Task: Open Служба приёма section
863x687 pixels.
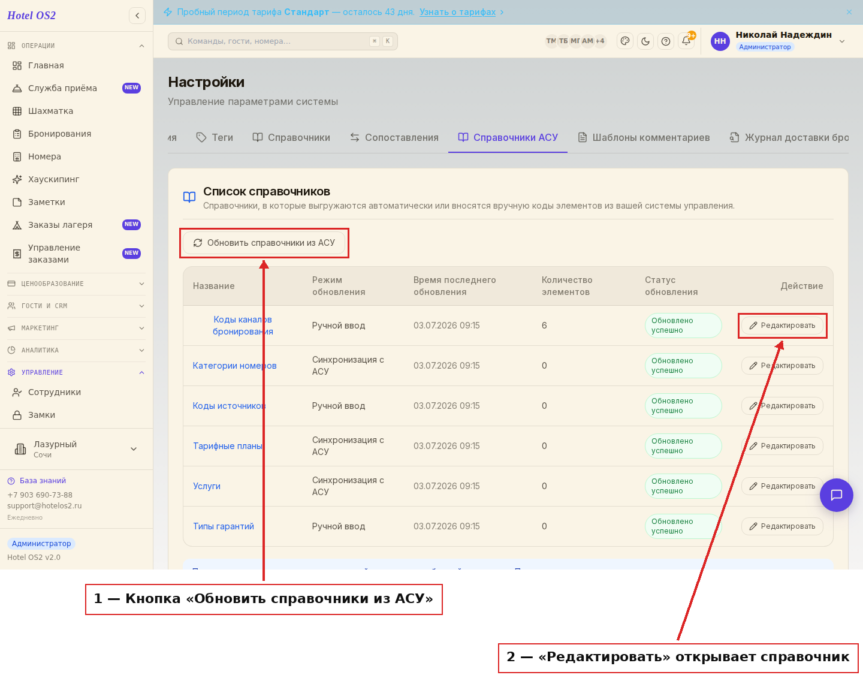Action: (x=76, y=88)
